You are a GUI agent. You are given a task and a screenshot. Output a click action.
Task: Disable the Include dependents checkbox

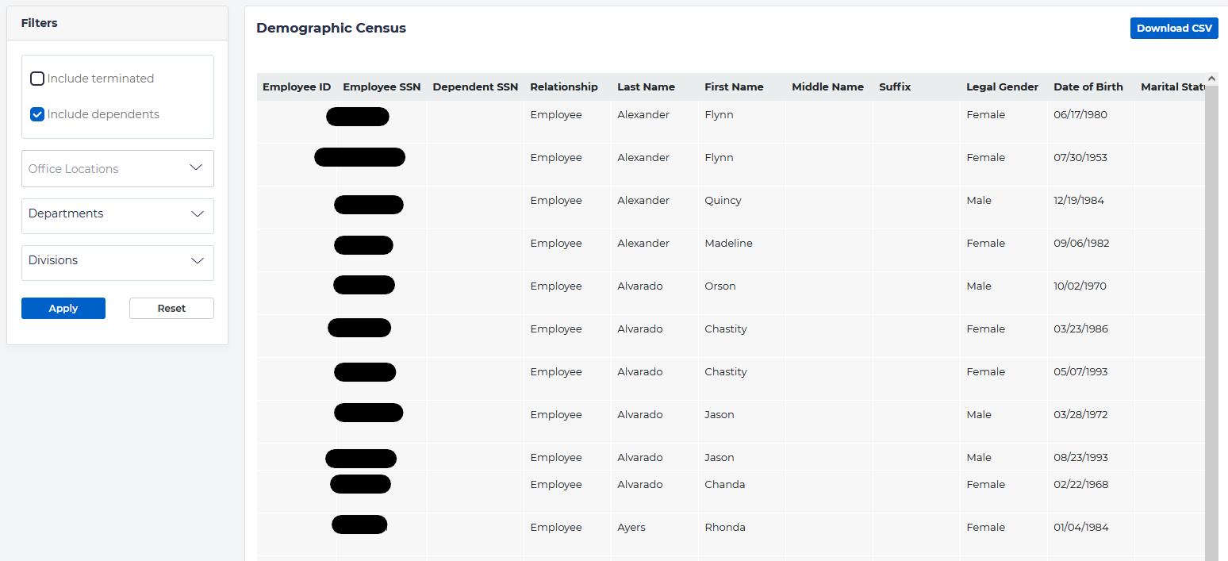36,113
